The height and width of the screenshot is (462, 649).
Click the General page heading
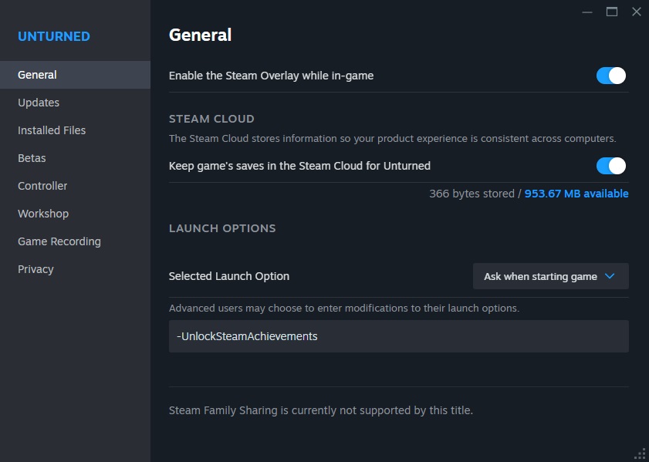[x=200, y=35]
